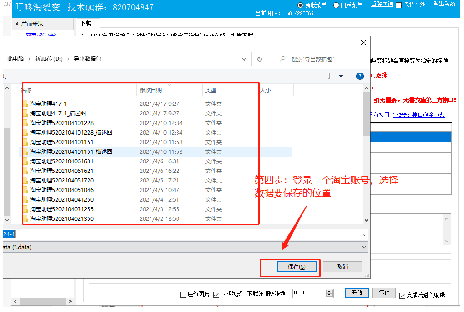Expand the file name dropdown
Viewport: 464px width, 312px height.
[364, 235]
